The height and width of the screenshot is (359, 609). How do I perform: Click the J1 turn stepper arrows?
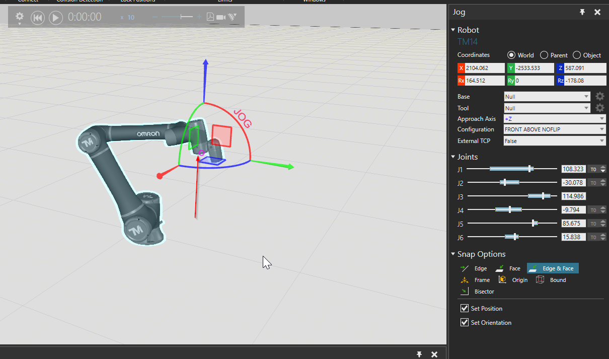click(x=603, y=169)
